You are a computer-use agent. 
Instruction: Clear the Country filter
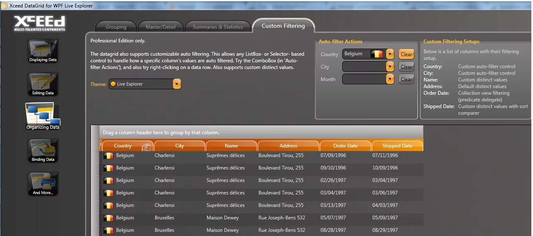pyautogui.click(x=406, y=54)
